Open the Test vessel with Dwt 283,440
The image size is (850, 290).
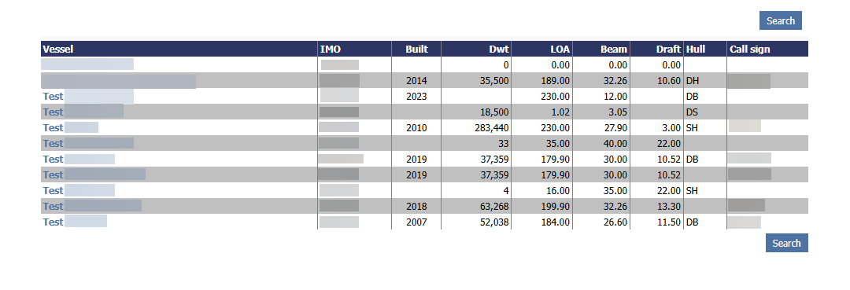point(71,127)
